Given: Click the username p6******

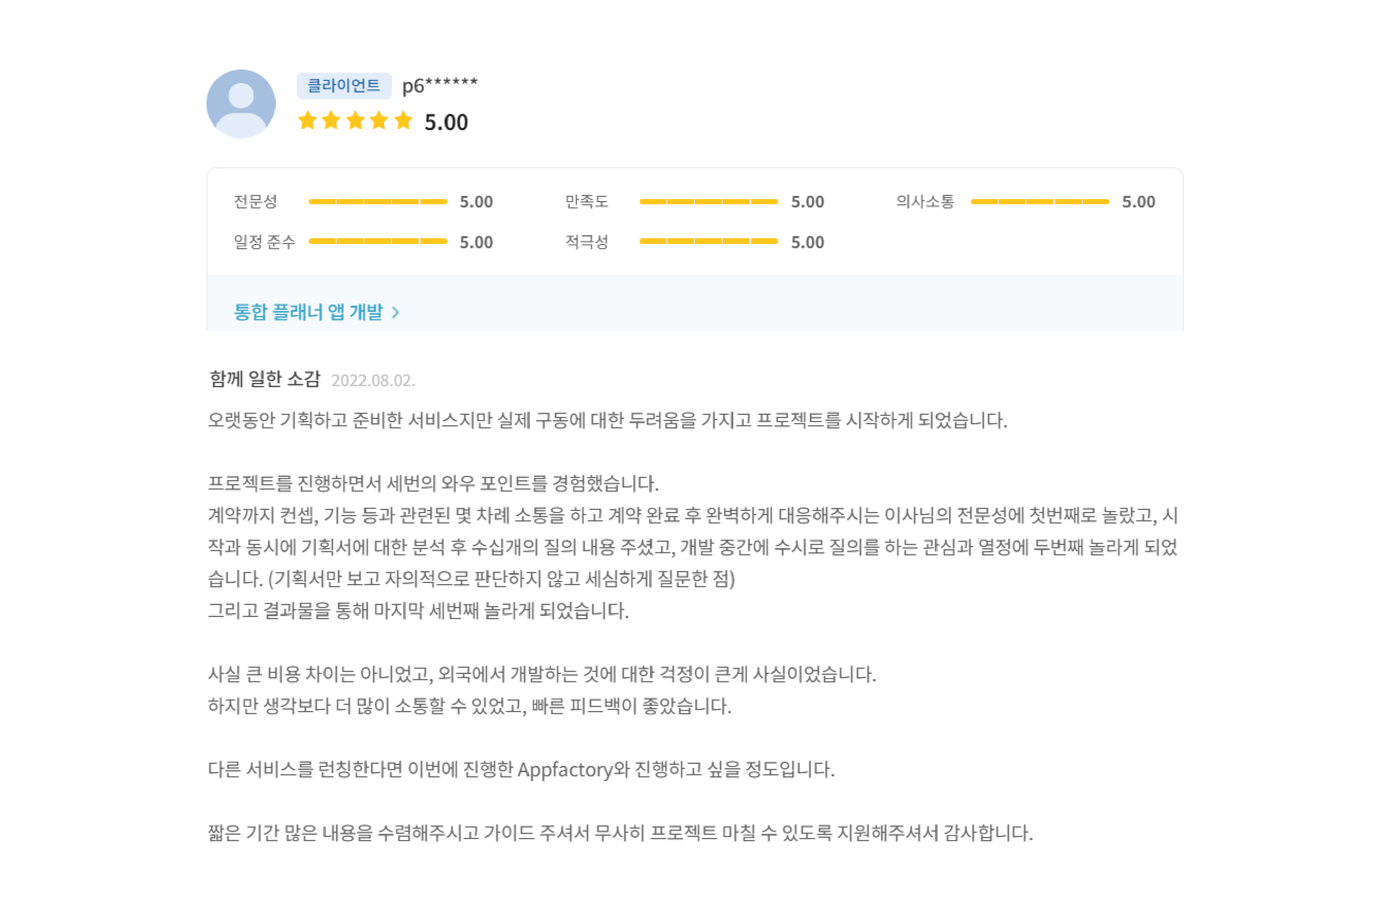Looking at the screenshot, I should coord(440,86).
